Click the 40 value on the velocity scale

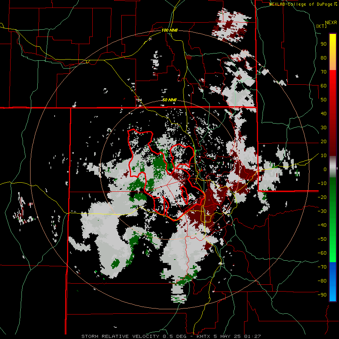[324, 114]
